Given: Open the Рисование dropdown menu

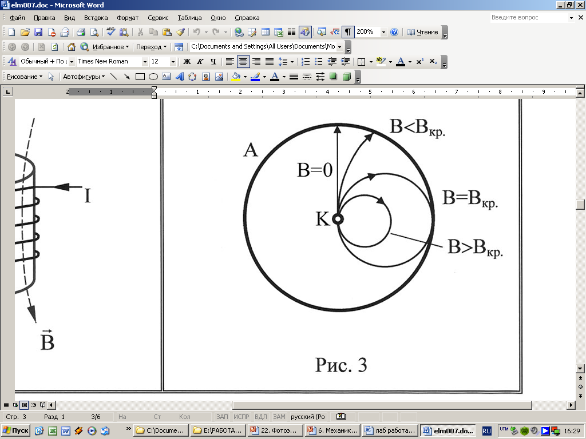Looking at the screenshot, I should coord(25,77).
